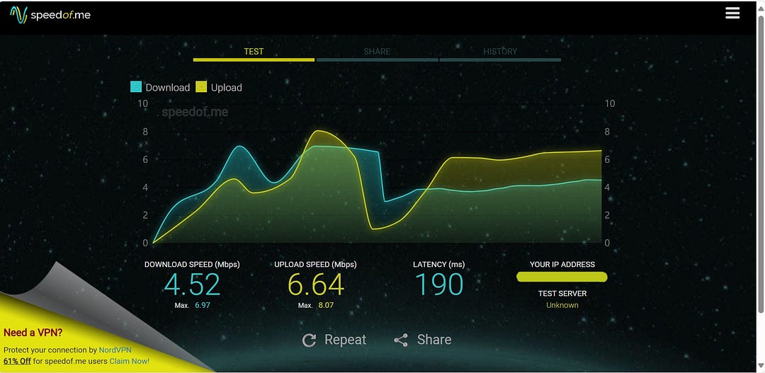
Task: Click the redacted IP address bar
Action: coord(562,277)
